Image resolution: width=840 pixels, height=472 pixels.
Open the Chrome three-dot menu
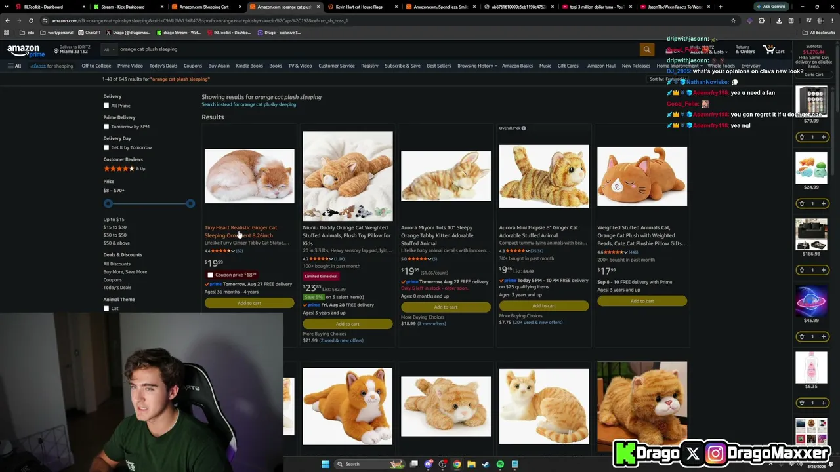(831, 20)
